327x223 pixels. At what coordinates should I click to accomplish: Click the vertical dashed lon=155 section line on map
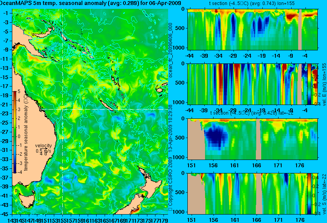[63, 111]
